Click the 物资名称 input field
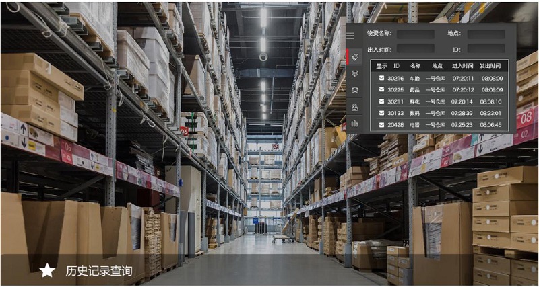The height and width of the screenshot is (287, 539). tap(415, 34)
